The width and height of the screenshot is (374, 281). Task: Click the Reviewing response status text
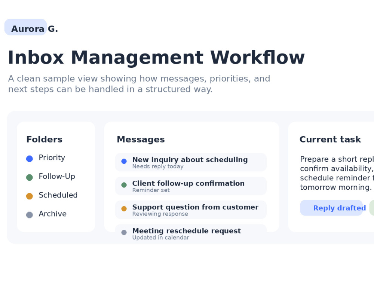pos(160,214)
